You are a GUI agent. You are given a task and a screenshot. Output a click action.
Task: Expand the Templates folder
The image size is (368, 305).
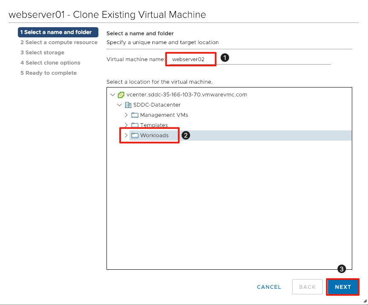[x=126, y=125]
